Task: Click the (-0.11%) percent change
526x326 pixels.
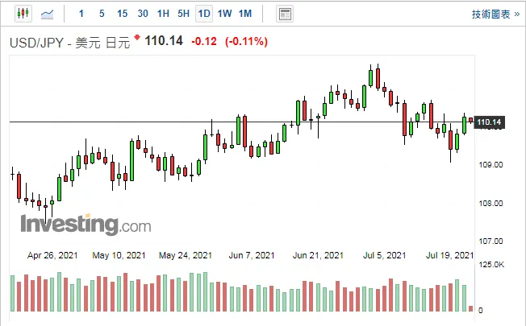Action: pyautogui.click(x=247, y=42)
